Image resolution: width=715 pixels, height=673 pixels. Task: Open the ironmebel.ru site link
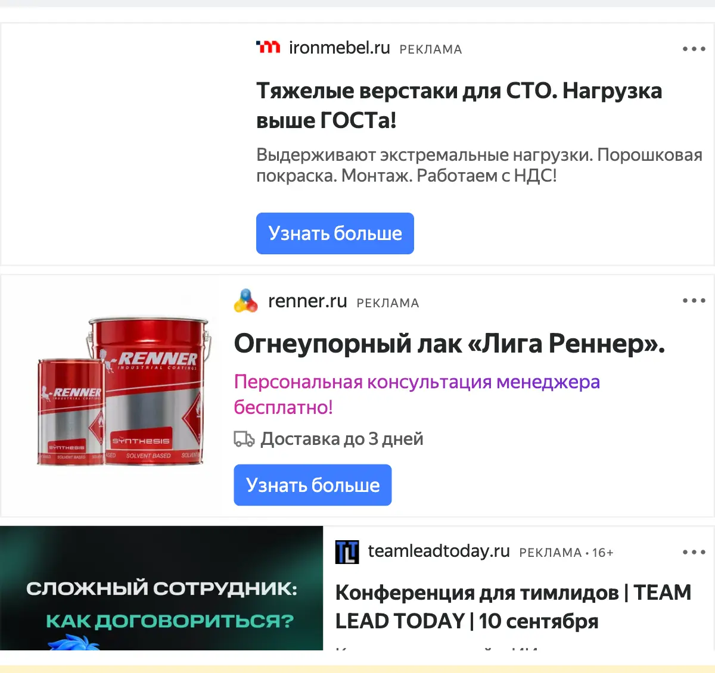pyautogui.click(x=339, y=48)
